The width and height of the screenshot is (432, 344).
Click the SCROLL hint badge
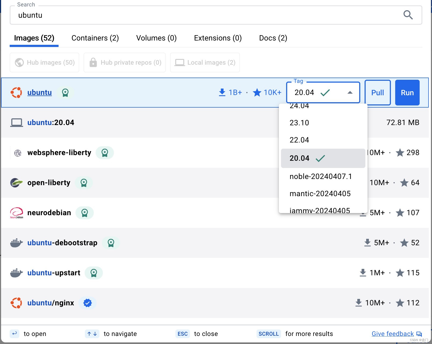coord(269,334)
